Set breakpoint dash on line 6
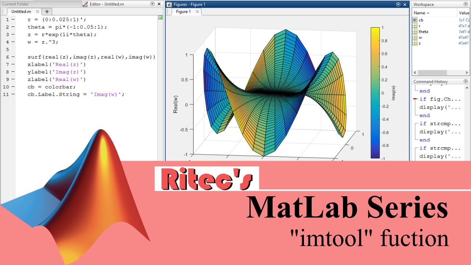 pos(13,57)
